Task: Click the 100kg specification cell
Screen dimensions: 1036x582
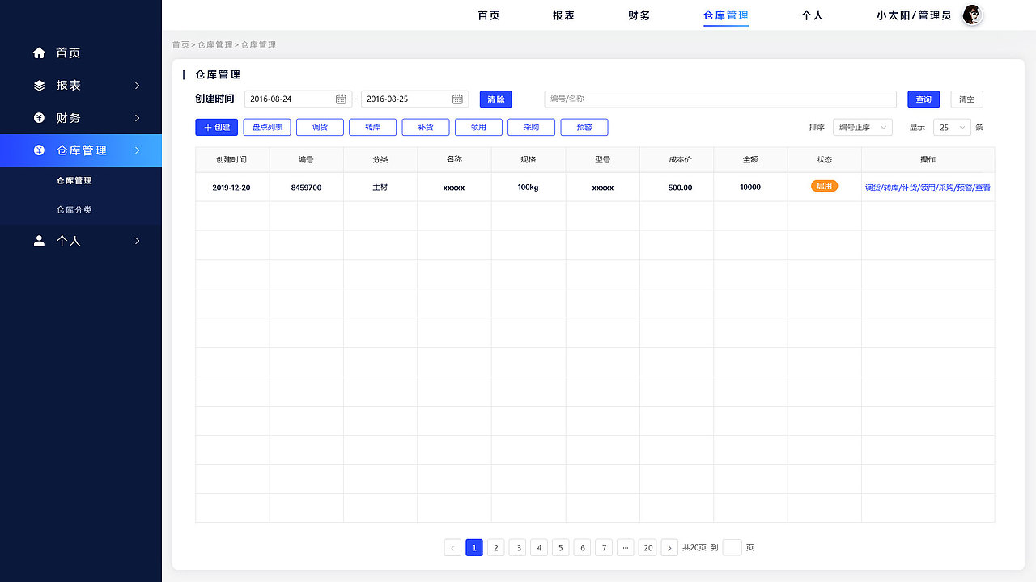Action: pyautogui.click(x=529, y=188)
